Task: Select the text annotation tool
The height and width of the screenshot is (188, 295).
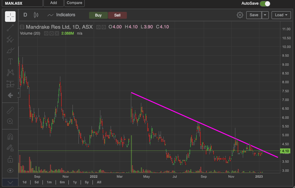Action: click(10, 61)
